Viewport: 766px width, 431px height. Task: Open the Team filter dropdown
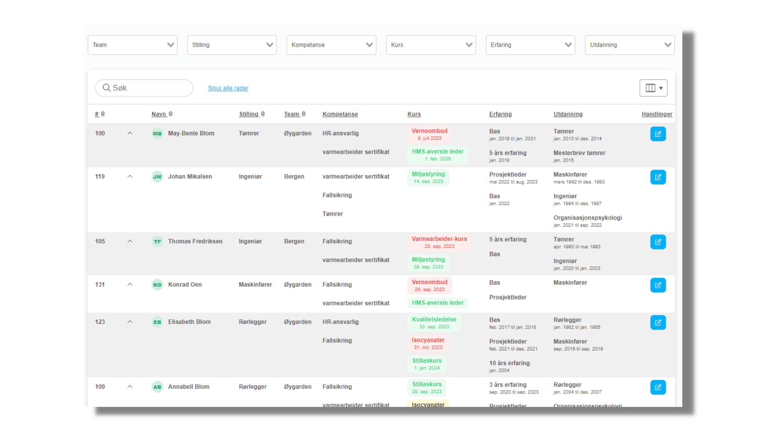click(132, 45)
